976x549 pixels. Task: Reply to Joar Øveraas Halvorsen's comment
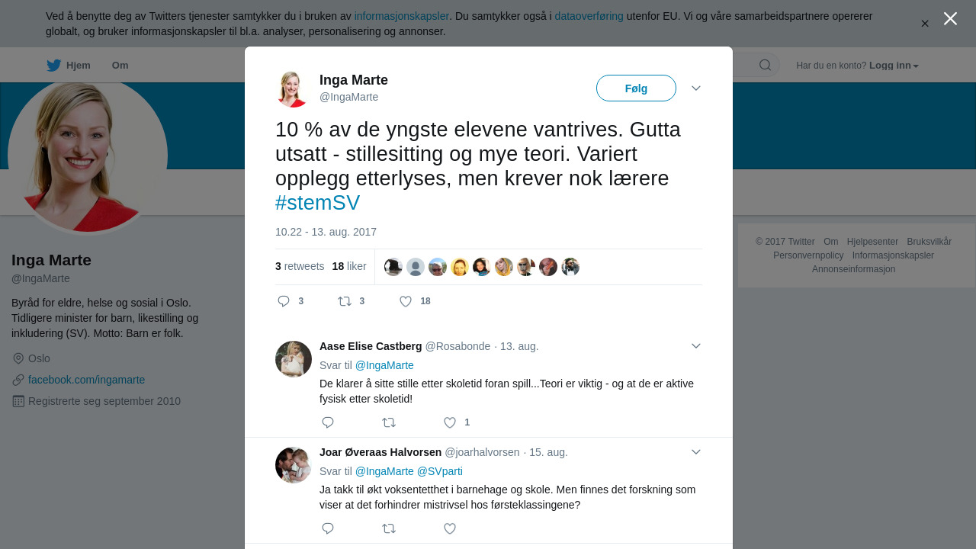pos(328,528)
